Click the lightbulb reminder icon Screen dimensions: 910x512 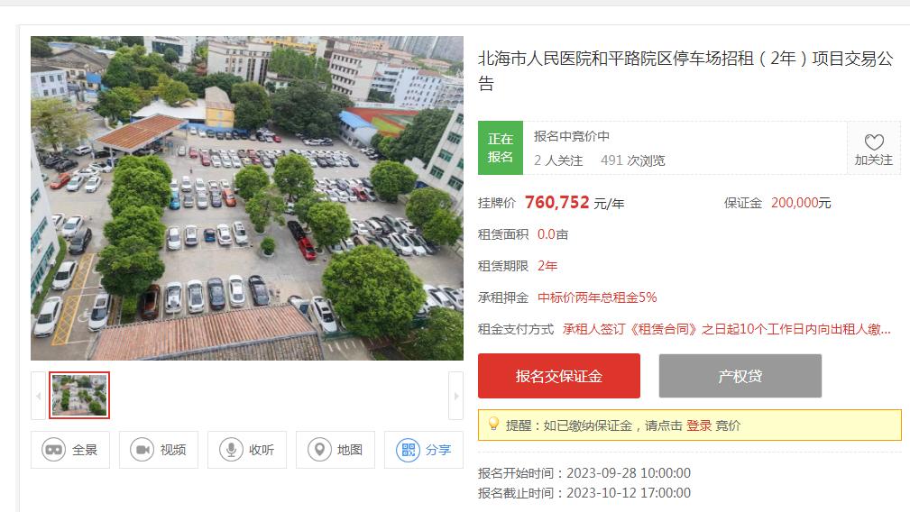pyautogui.click(x=493, y=424)
